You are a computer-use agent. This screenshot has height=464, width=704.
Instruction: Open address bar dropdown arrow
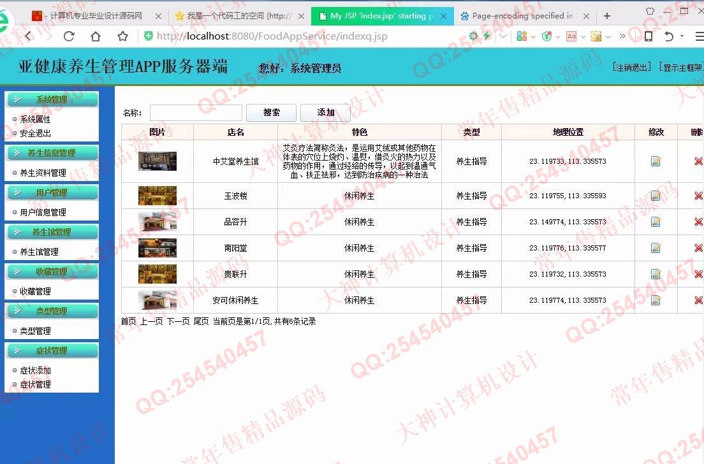point(503,36)
